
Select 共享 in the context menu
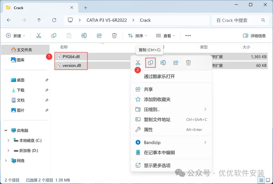pos(171,89)
